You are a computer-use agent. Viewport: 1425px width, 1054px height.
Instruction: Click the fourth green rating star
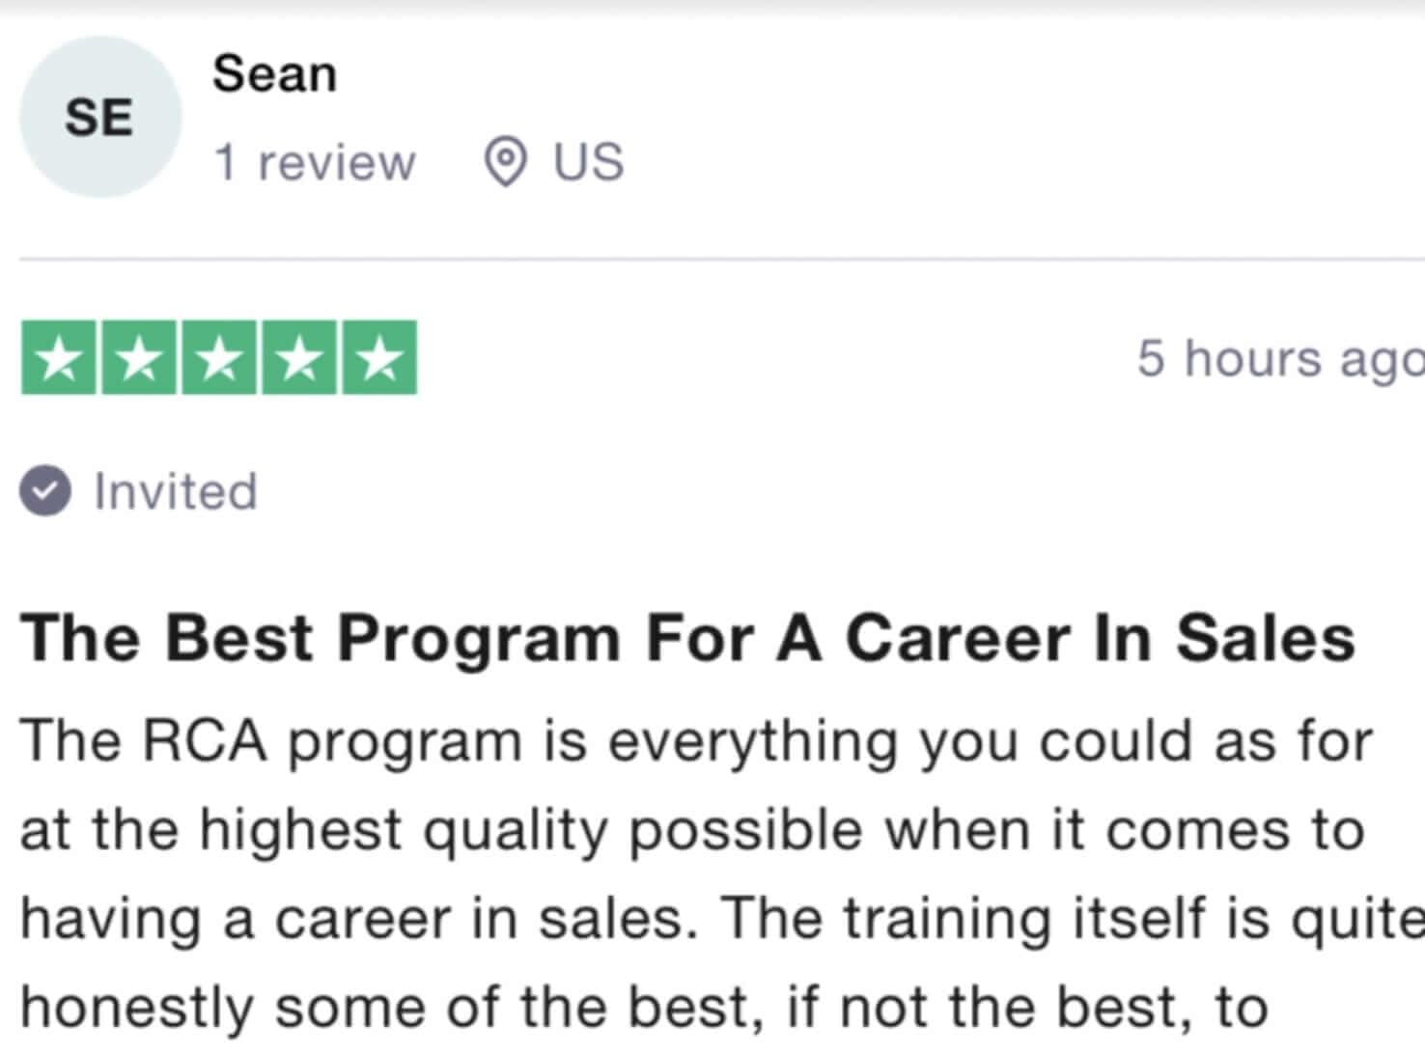pos(300,358)
